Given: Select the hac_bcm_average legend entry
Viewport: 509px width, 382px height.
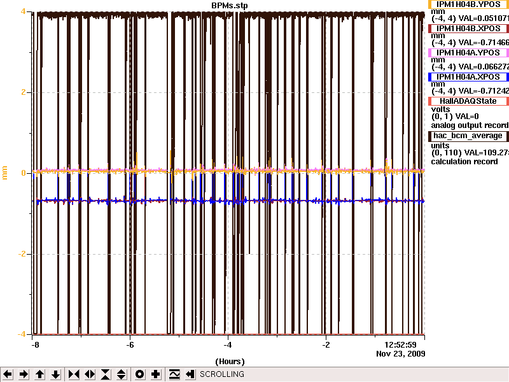Looking at the screenshot, I should click(x=468, y=136).
